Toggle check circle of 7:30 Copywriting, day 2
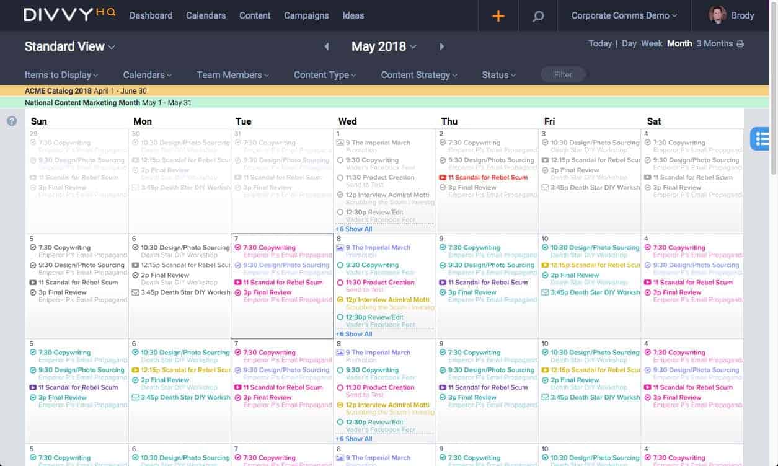This screenshot has width=778, height=466. pyautogui.click(x=443, y=143)
